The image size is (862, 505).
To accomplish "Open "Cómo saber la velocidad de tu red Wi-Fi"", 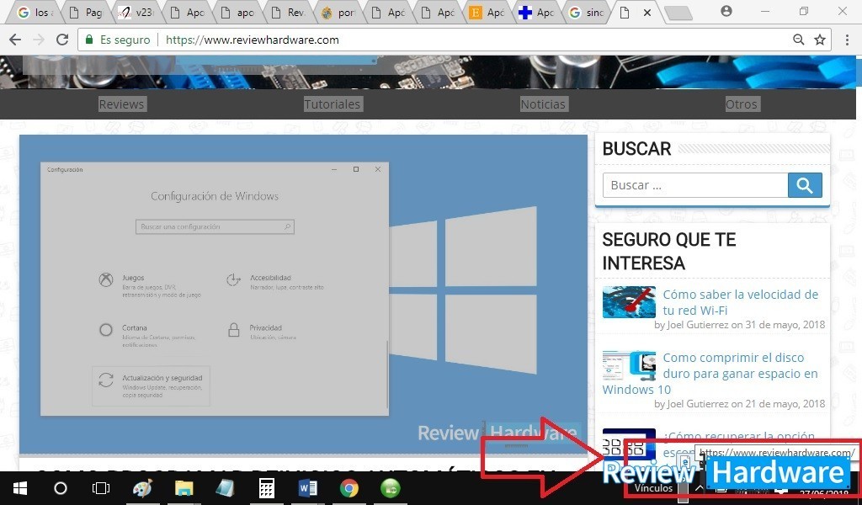I will coord(740,302).
